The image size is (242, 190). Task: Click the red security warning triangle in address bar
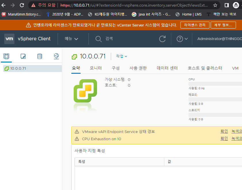click(x=33, y=5)
